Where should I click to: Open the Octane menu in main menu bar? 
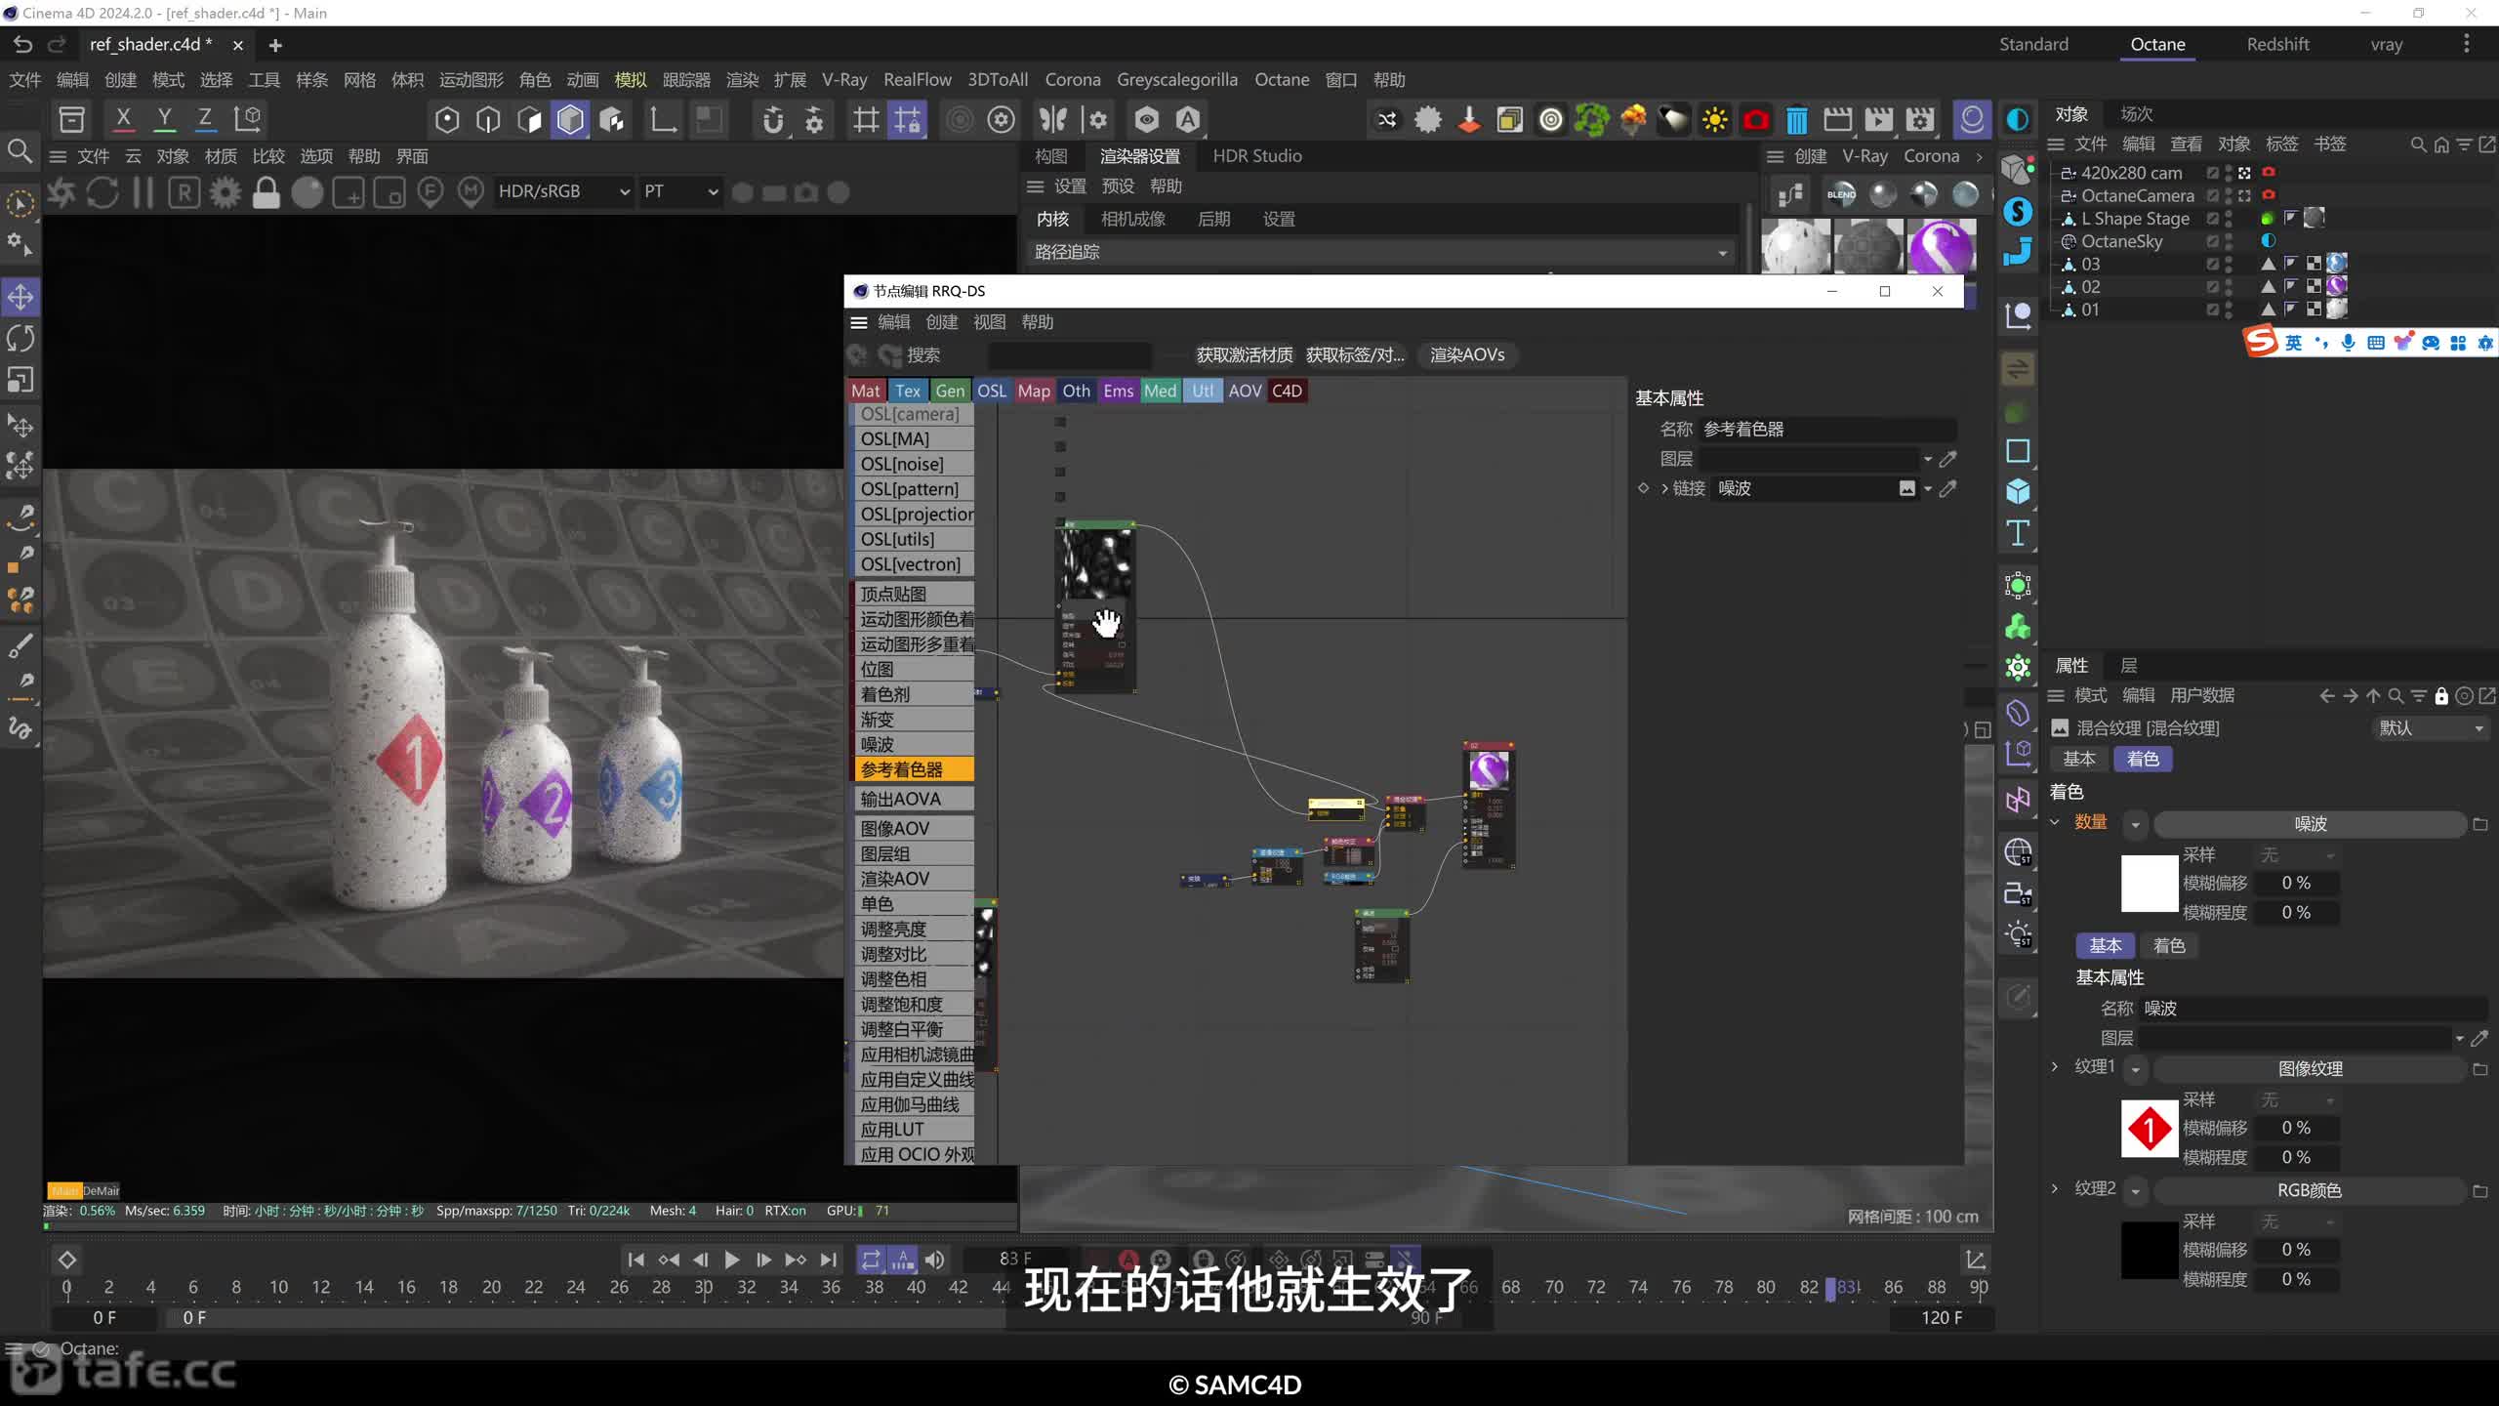1281,80
